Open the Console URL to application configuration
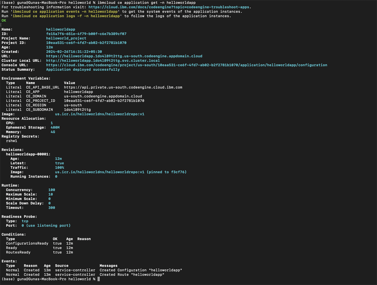Screen dimensions: 377x285 (187, 65)
